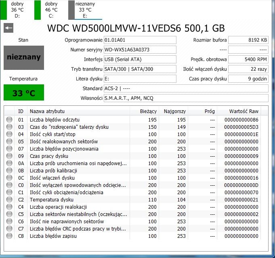The image size is (275, 258).
Task: Click the Nazwa atrybutu column header
Action: 79,111
